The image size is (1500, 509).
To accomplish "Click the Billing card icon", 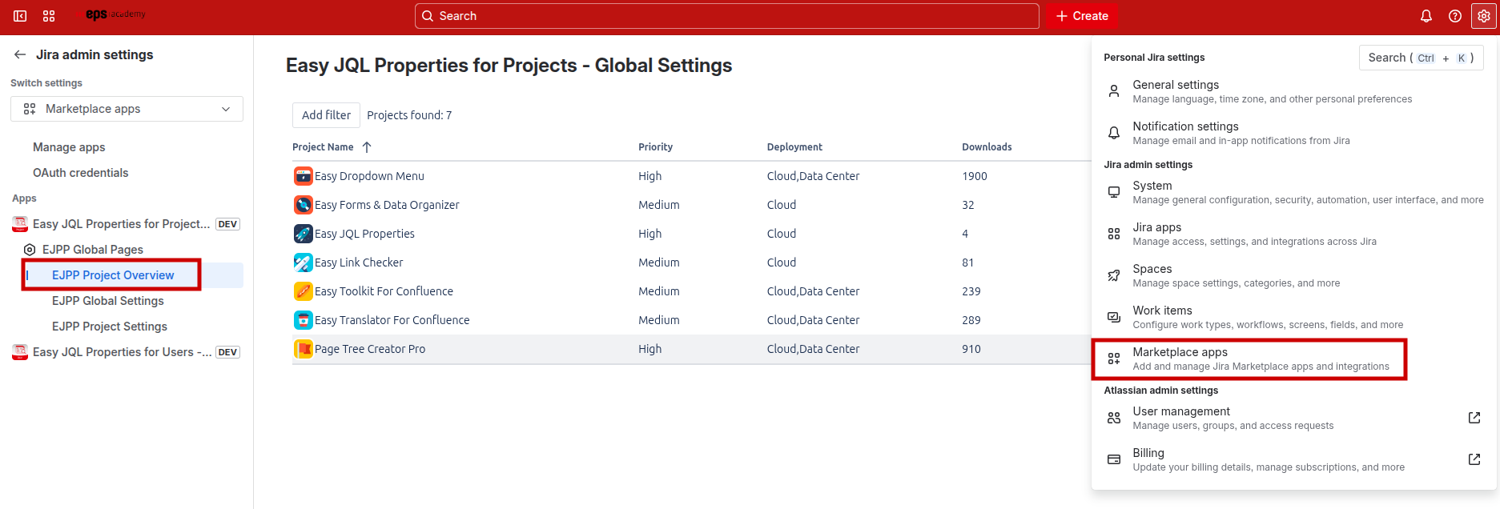I will (1114, 459).
